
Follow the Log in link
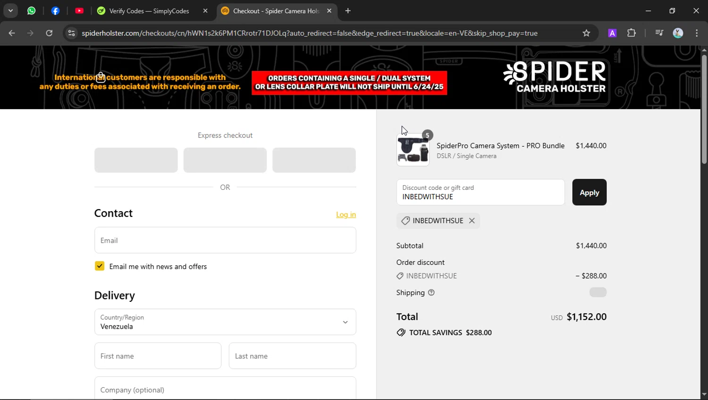tap(346, 214)
